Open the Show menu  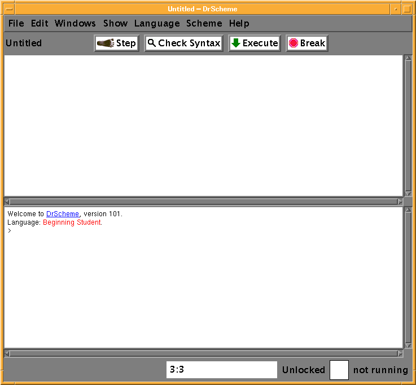tap(115, 23)
